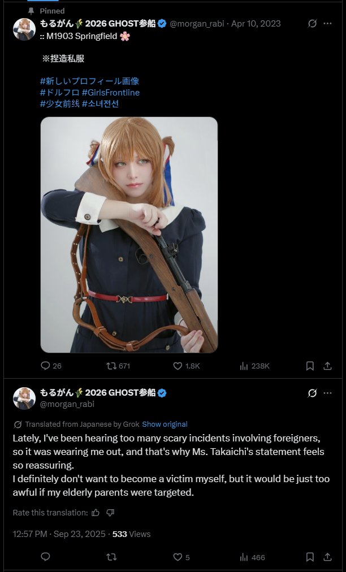Show original Japanese text

(165, 424)
